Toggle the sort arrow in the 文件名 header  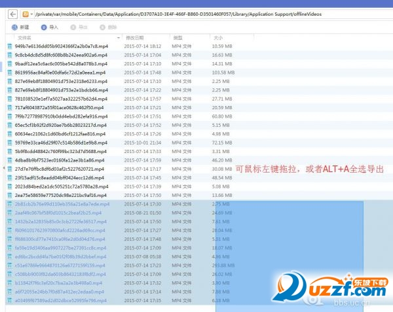119,38
